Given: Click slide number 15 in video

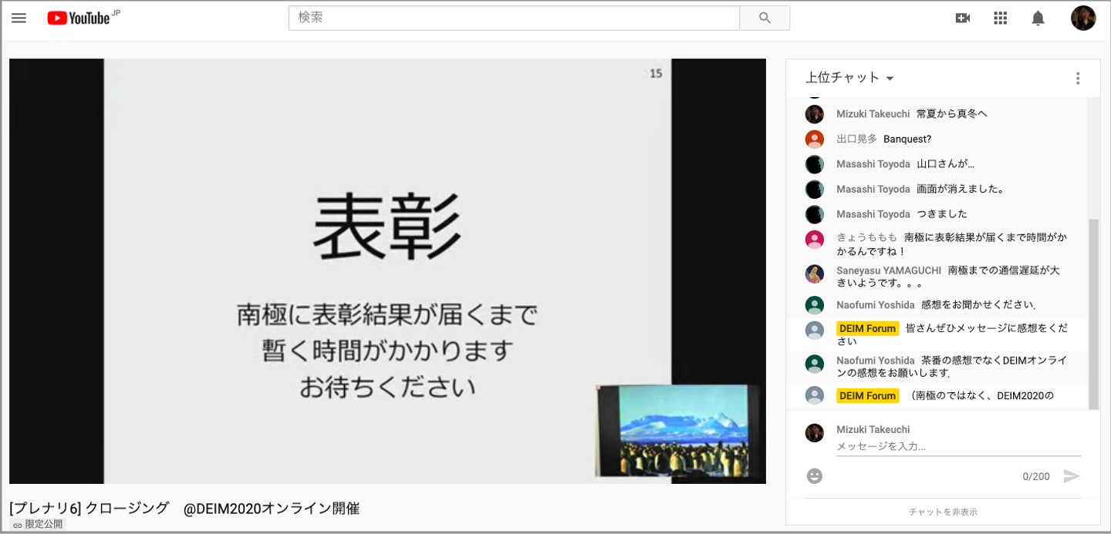Looking at the screenshot, I should [x=656, y=74].
